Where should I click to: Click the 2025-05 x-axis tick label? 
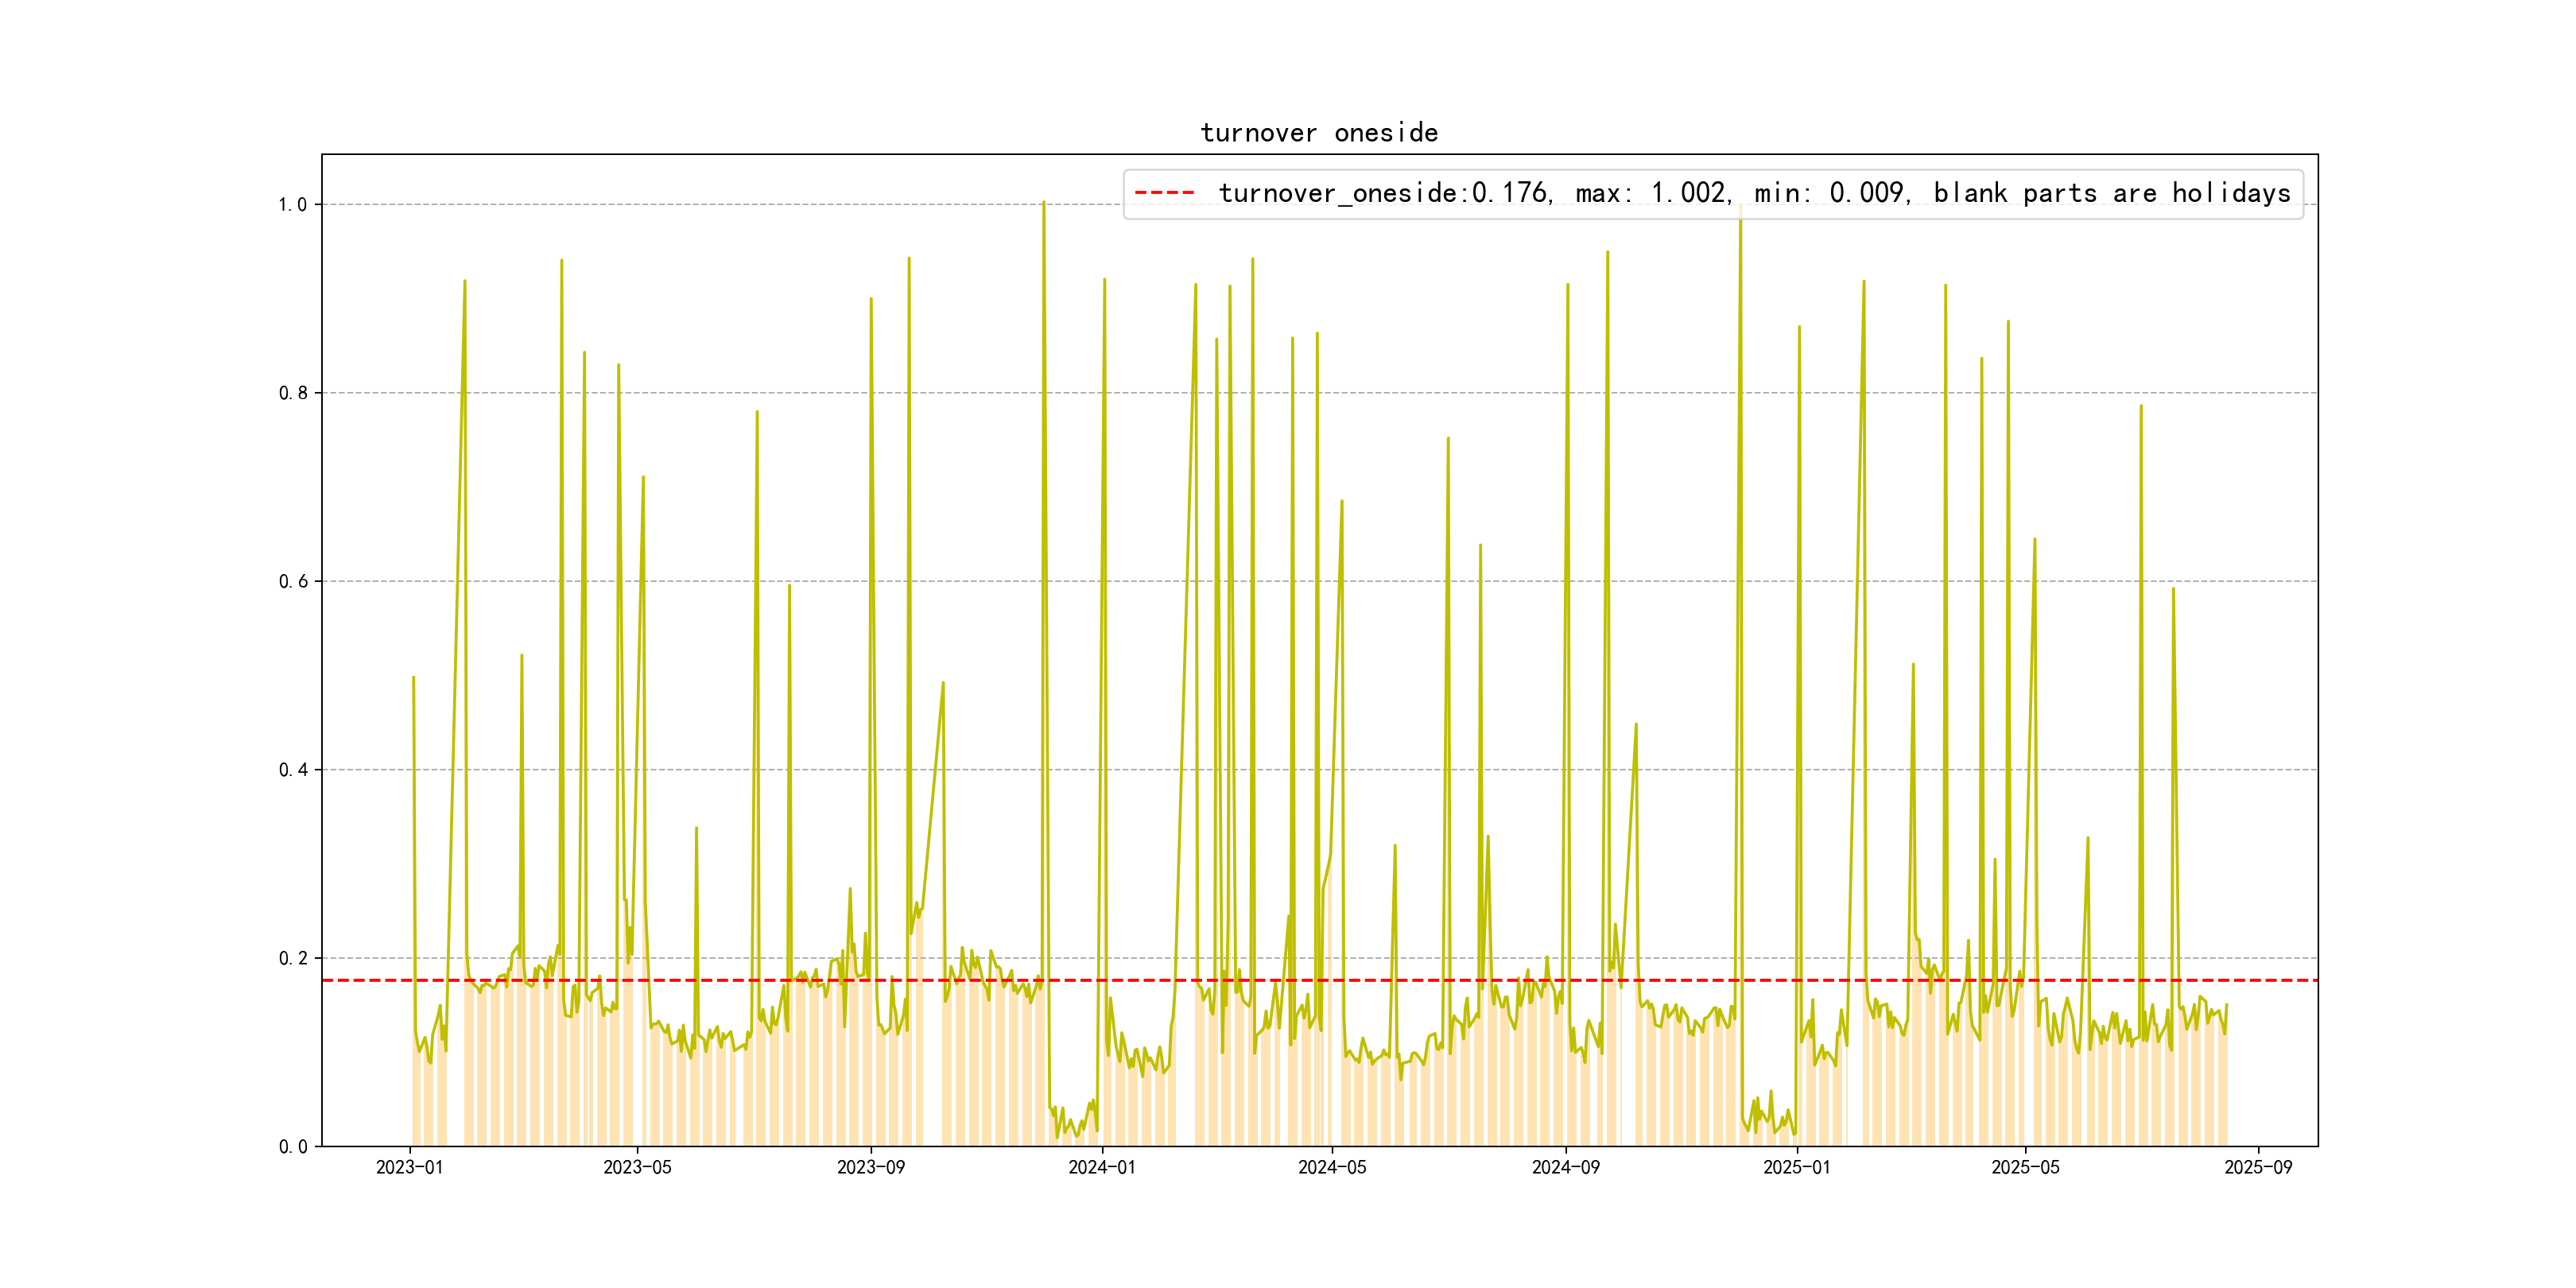point(2025,1168)
